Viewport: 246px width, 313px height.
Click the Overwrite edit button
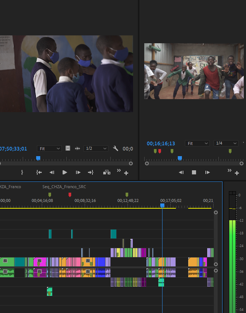pyautogui.click(x=107, y=173)
